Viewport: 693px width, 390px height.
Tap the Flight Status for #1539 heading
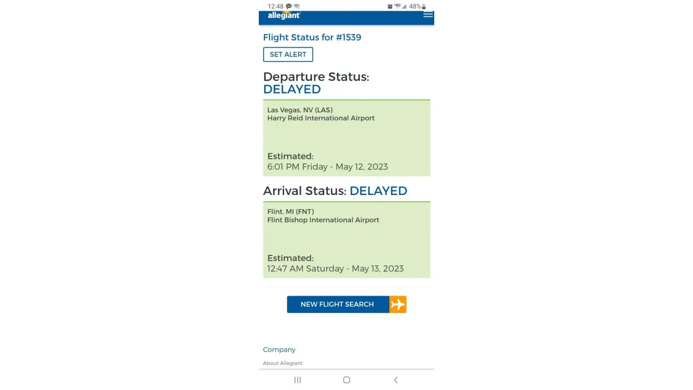(x=312, y=37)
